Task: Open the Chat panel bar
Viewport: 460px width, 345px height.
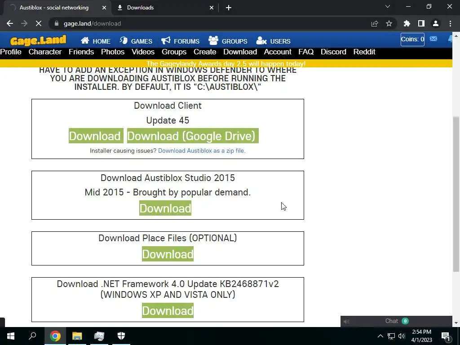Action: [x=396, y=321]
